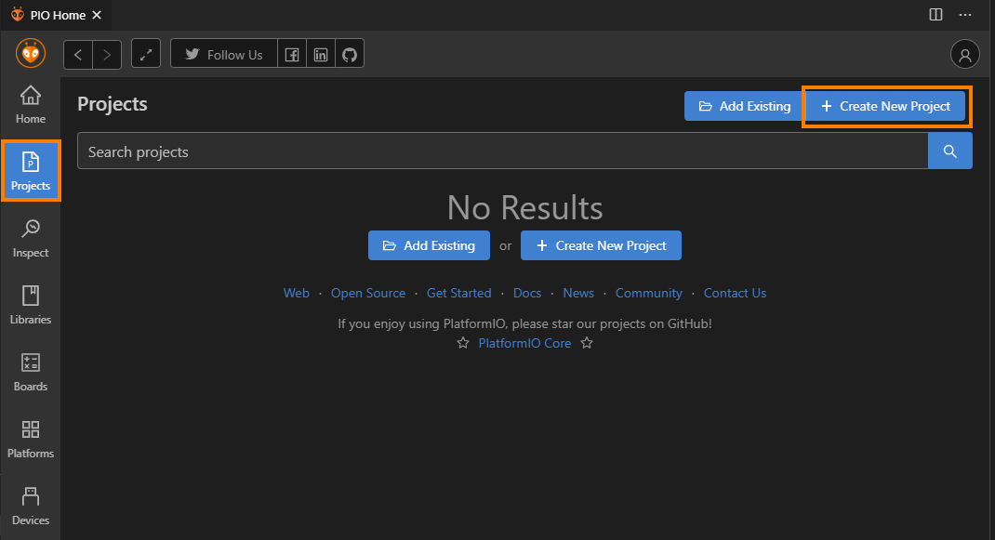The height and width of the screenshot is (540, 995).
Task: Click the top Add Existing button
Action: (x=744, y=106)
